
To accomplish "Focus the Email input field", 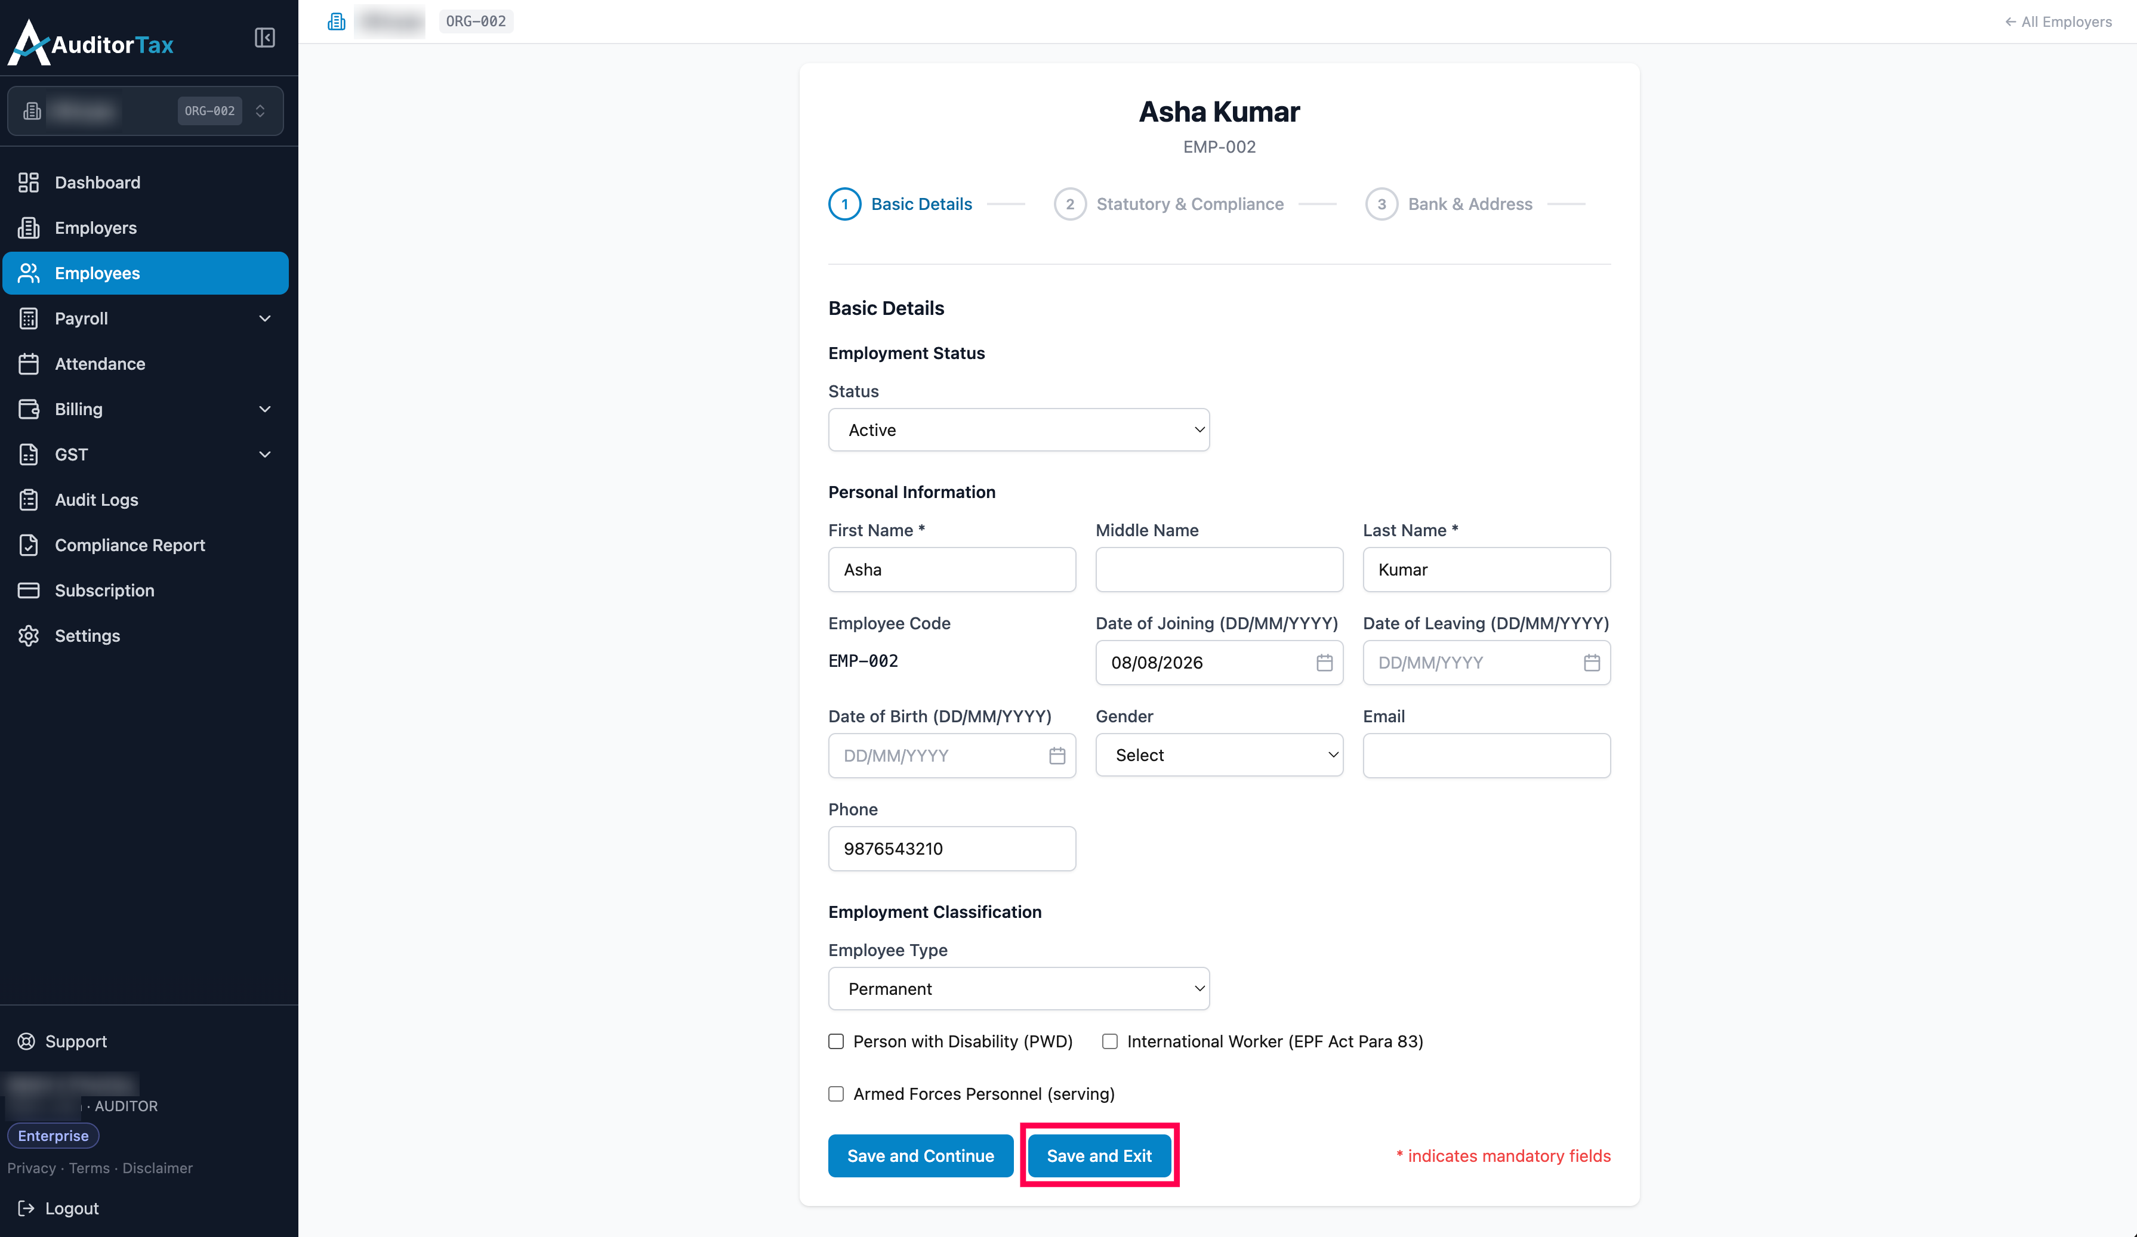I will click(1486, 756).
